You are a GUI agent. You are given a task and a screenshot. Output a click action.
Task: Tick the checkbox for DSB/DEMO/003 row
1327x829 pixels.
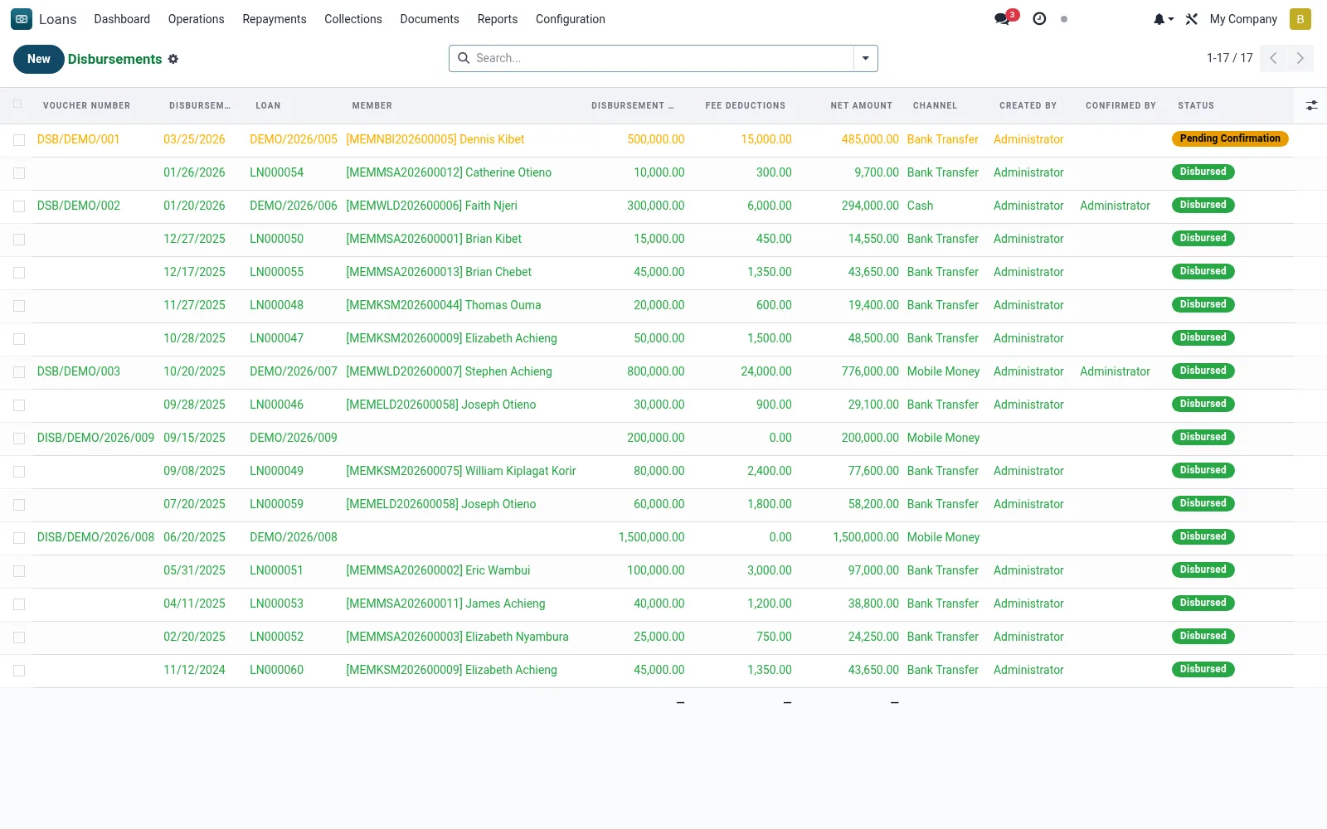pos(19,372)
